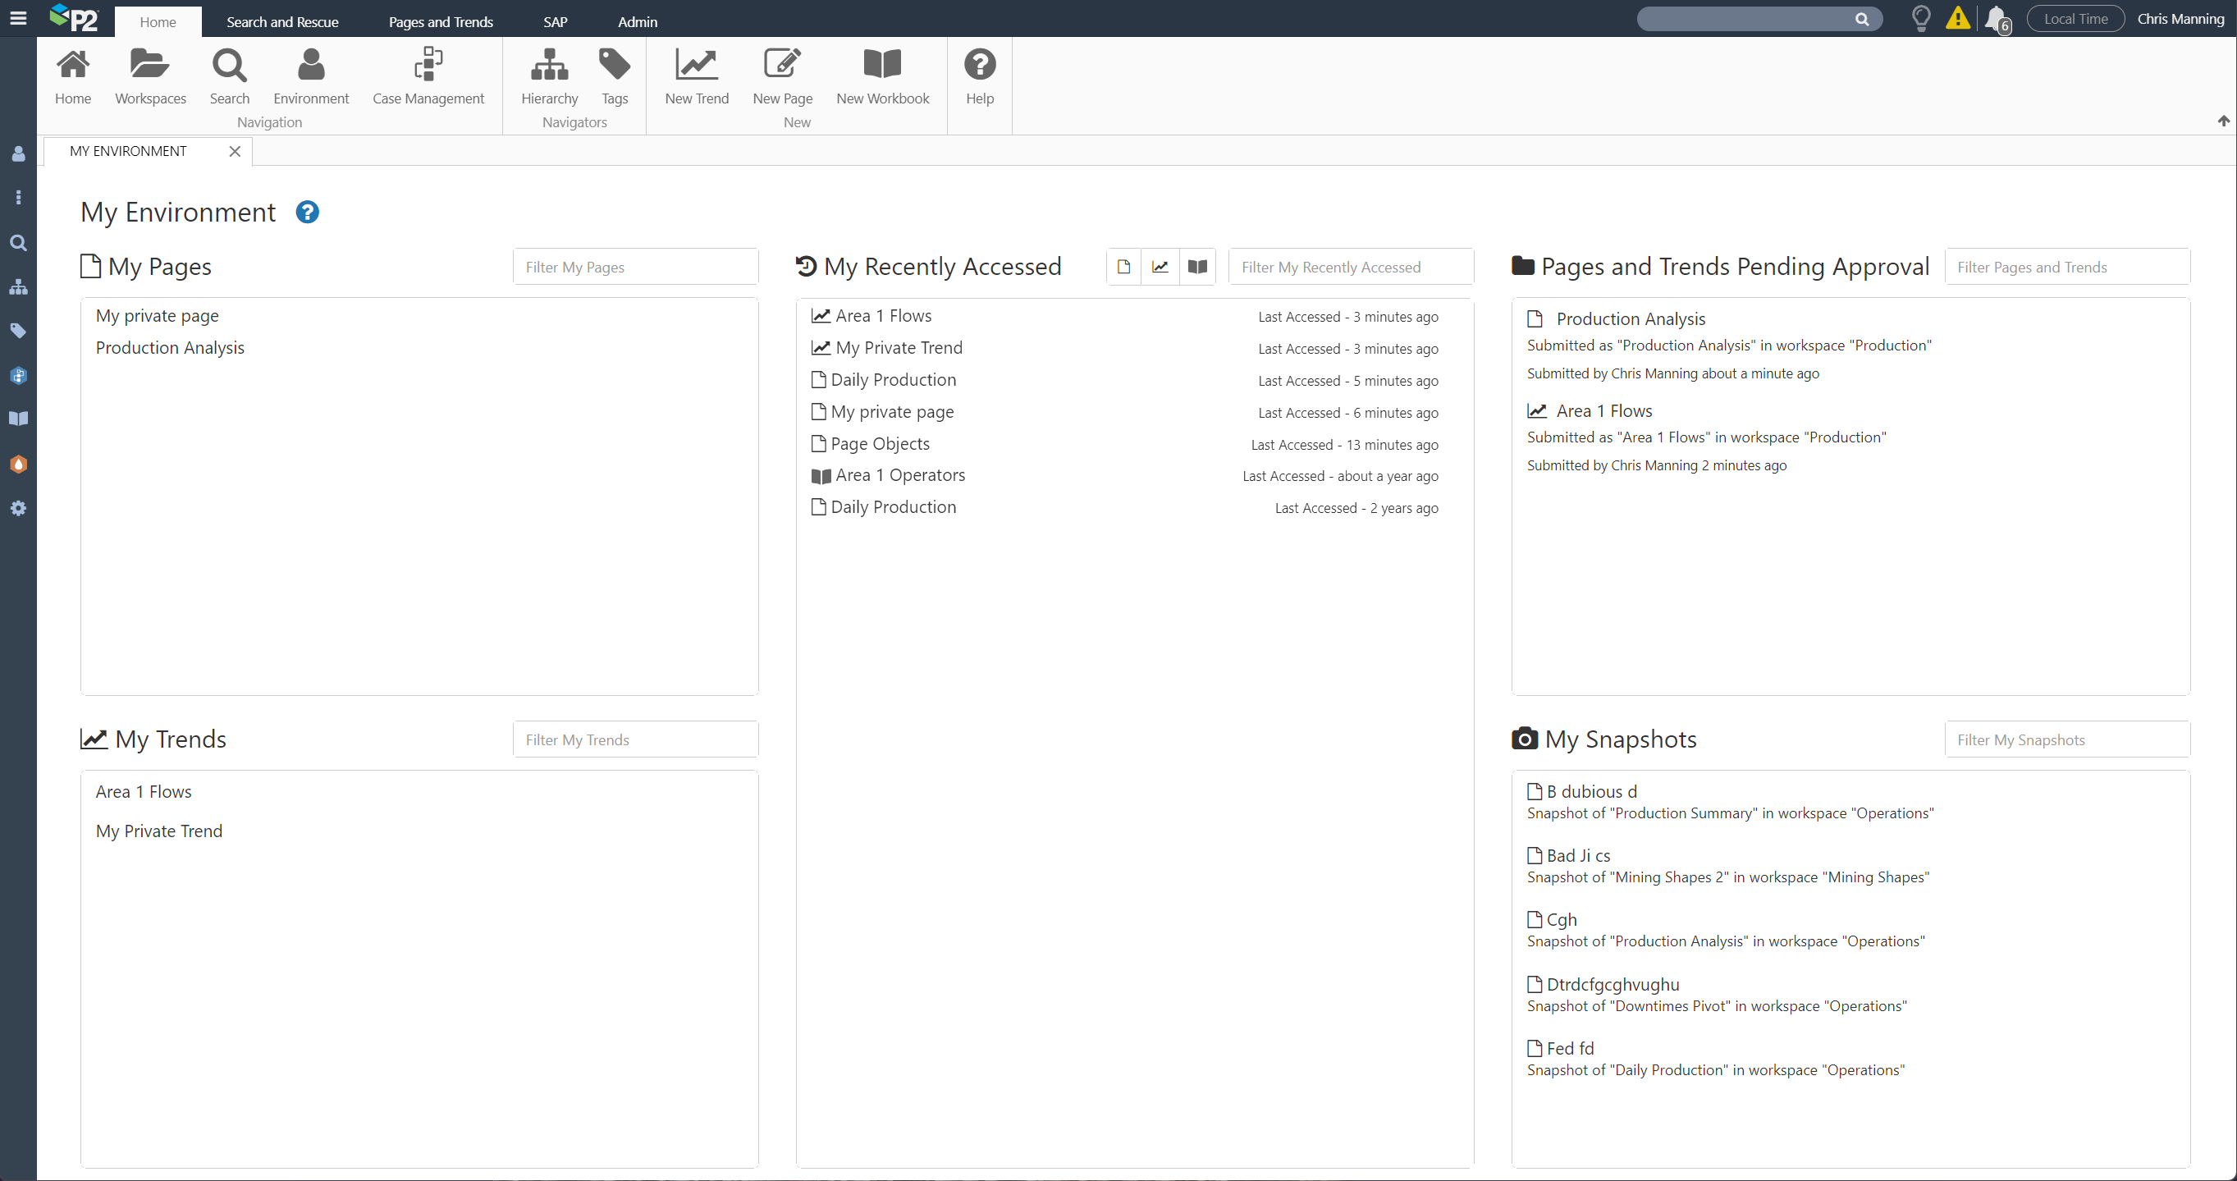The height and width of the screenshot is (1181, 2237).
Task: Toggle pages filter in Recently Accessed
Action: tap(1123, 267)
